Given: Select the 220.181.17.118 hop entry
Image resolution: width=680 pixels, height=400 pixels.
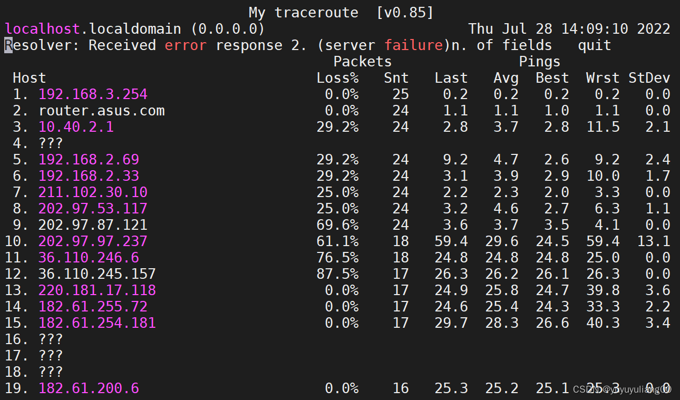Looking at the screenshot, I should point(97,290).
